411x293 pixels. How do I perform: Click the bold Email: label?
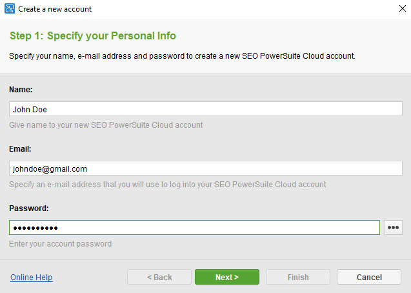pyautogui.click(x=20, y=149)
